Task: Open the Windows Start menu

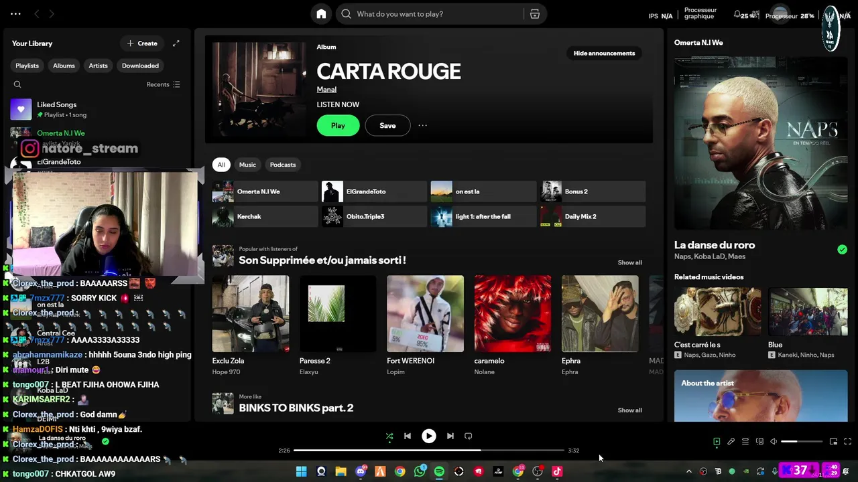Action: pos(301,471)
